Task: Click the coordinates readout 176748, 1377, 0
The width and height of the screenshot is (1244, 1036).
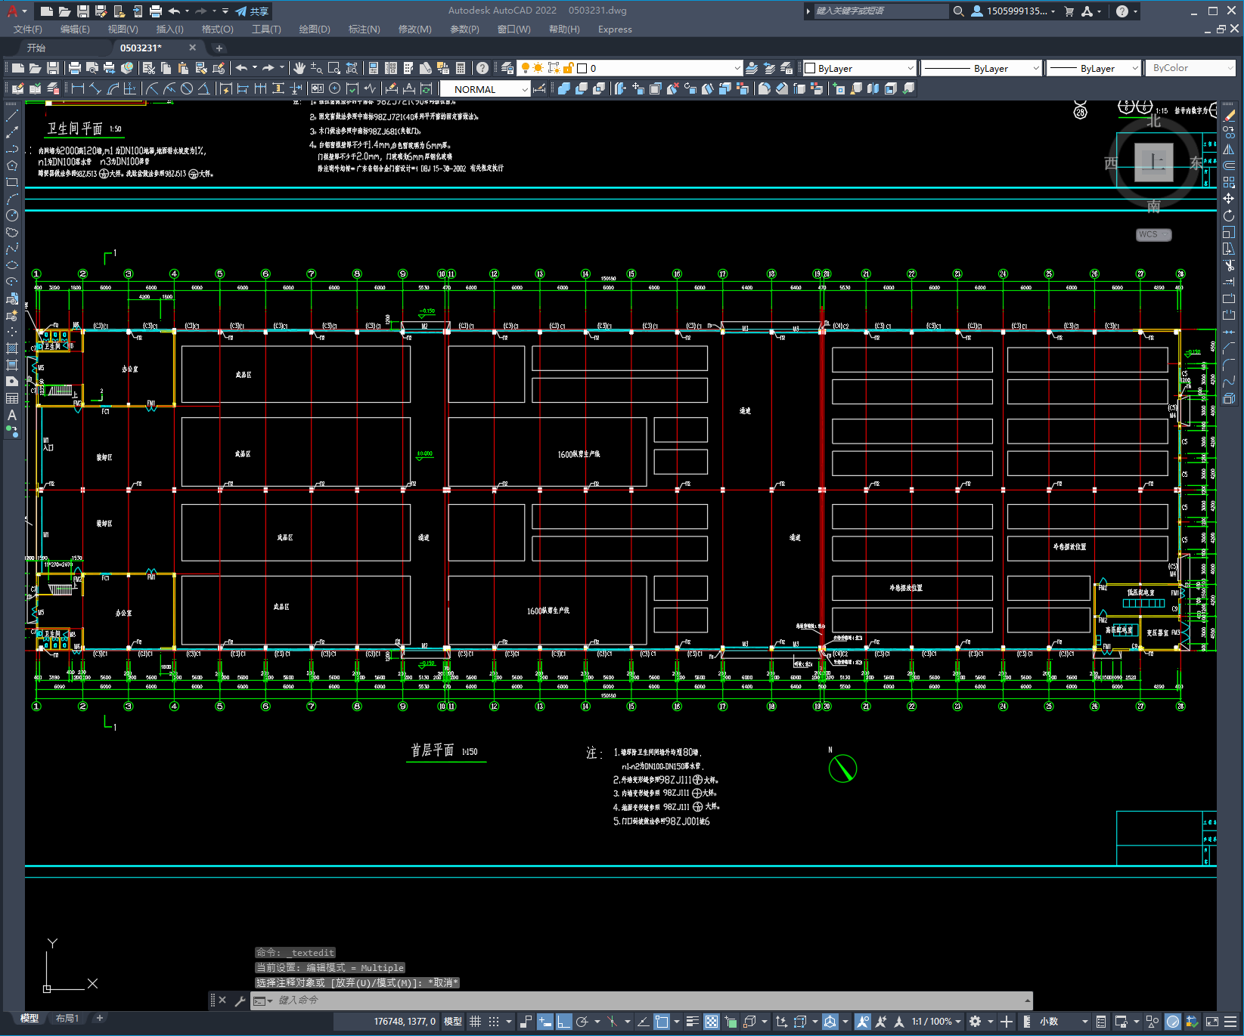Action: coord(405,1022)
